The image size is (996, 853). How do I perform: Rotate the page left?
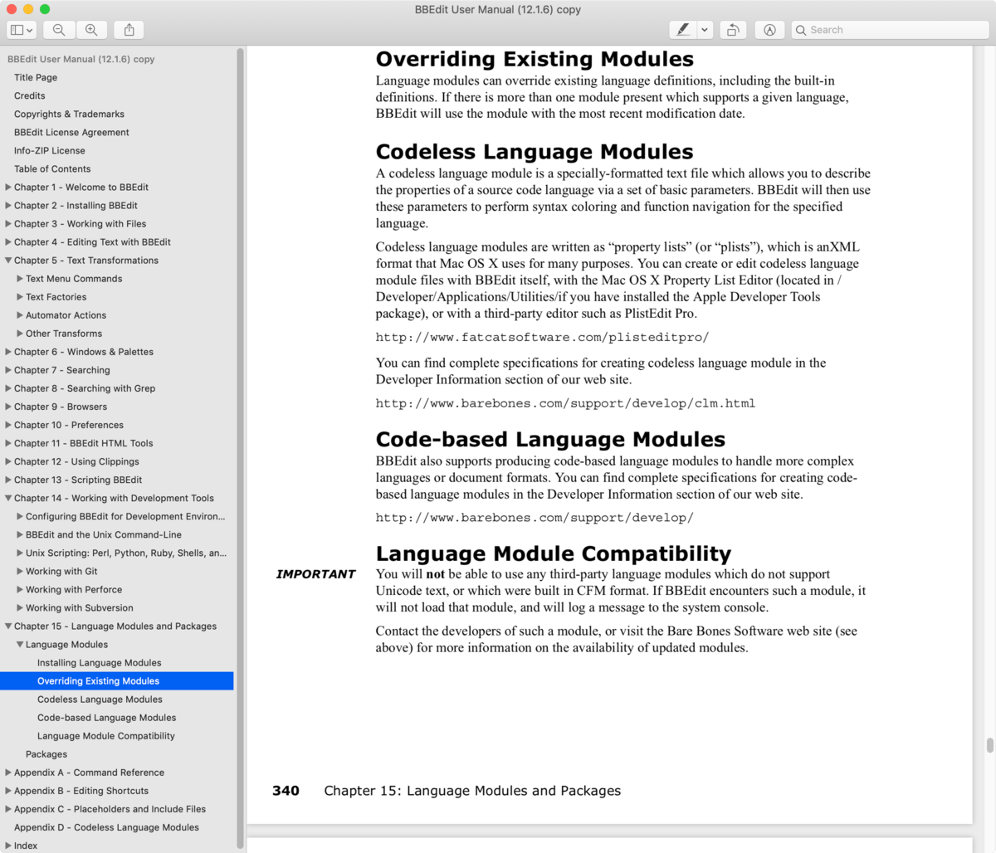733,29
